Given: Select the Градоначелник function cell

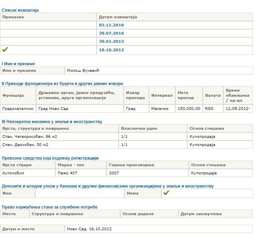Looking at the screenshot, I should [x=18, y=108].
